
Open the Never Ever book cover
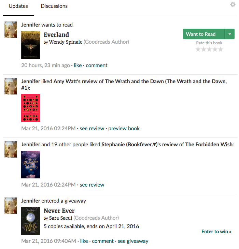pyautogui.click(x=30, y=221)
